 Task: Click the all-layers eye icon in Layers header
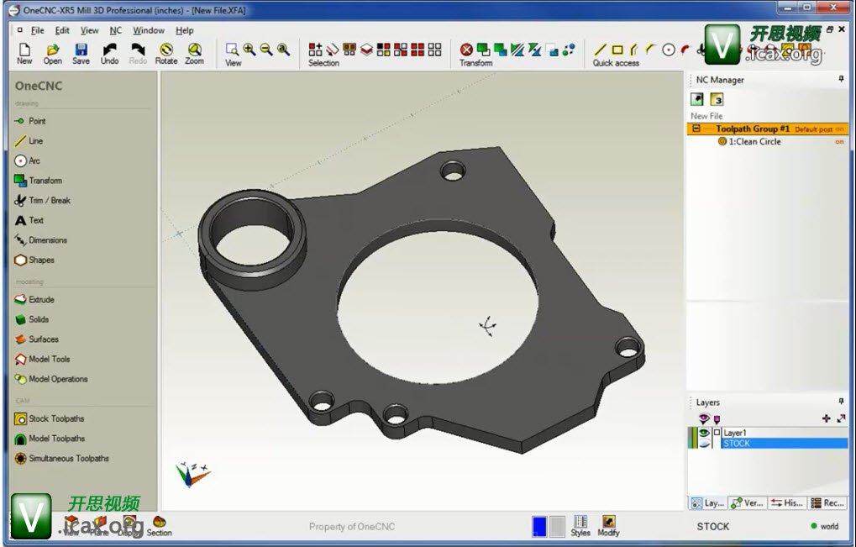[704, 418]
